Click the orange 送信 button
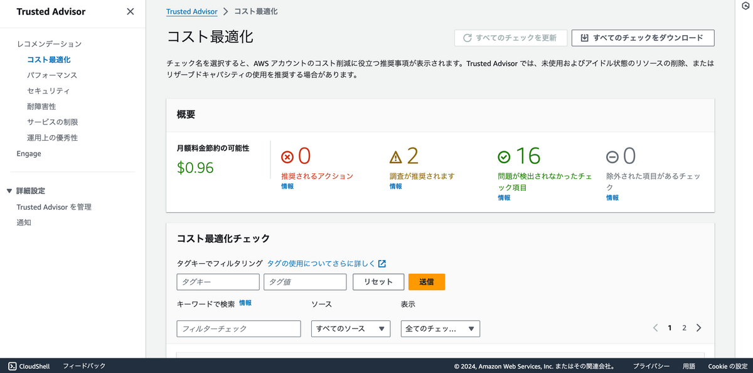This screenshot has width=753, height=373. tap(427, 282)
